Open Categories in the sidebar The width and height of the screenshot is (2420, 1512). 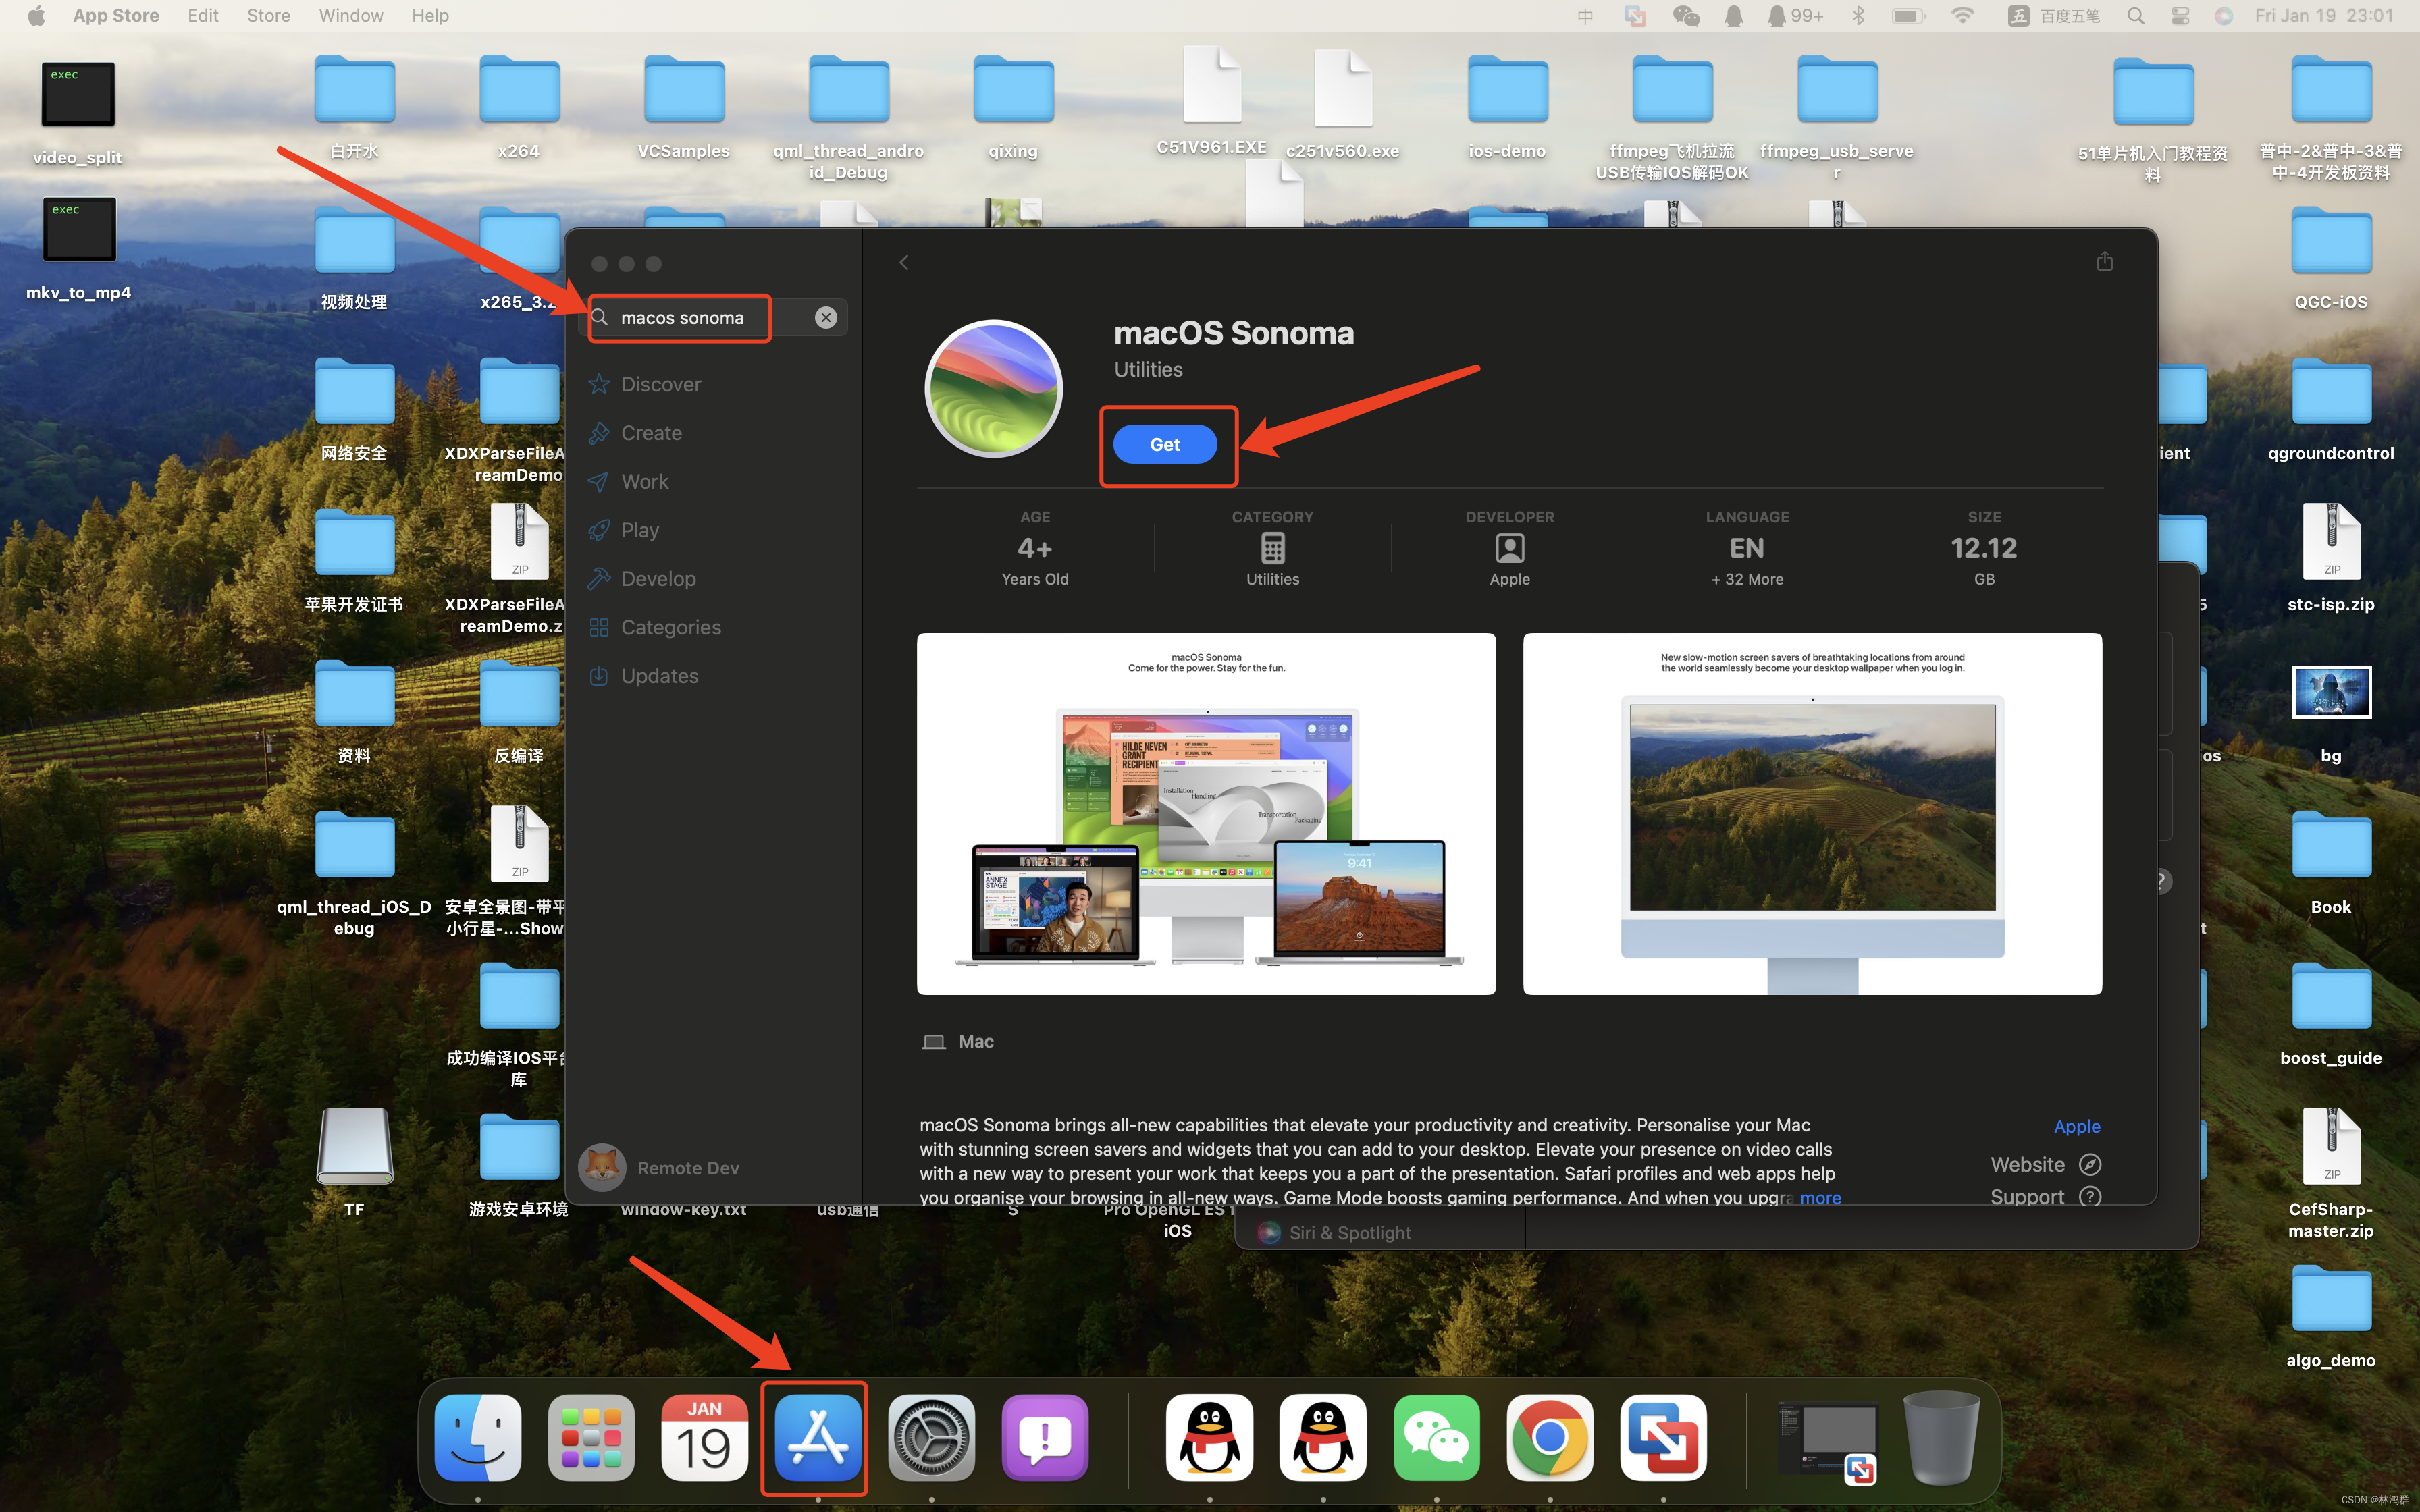point(670,628)
